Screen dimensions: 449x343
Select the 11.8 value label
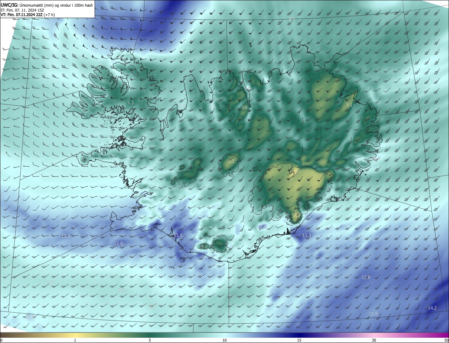click(x=374, y=314)
